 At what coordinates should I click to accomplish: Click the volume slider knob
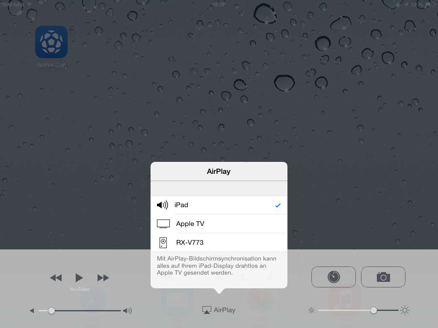[51, 310]
